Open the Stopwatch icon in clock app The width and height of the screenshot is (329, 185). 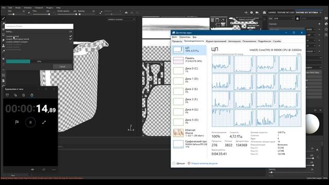[32, 95]
